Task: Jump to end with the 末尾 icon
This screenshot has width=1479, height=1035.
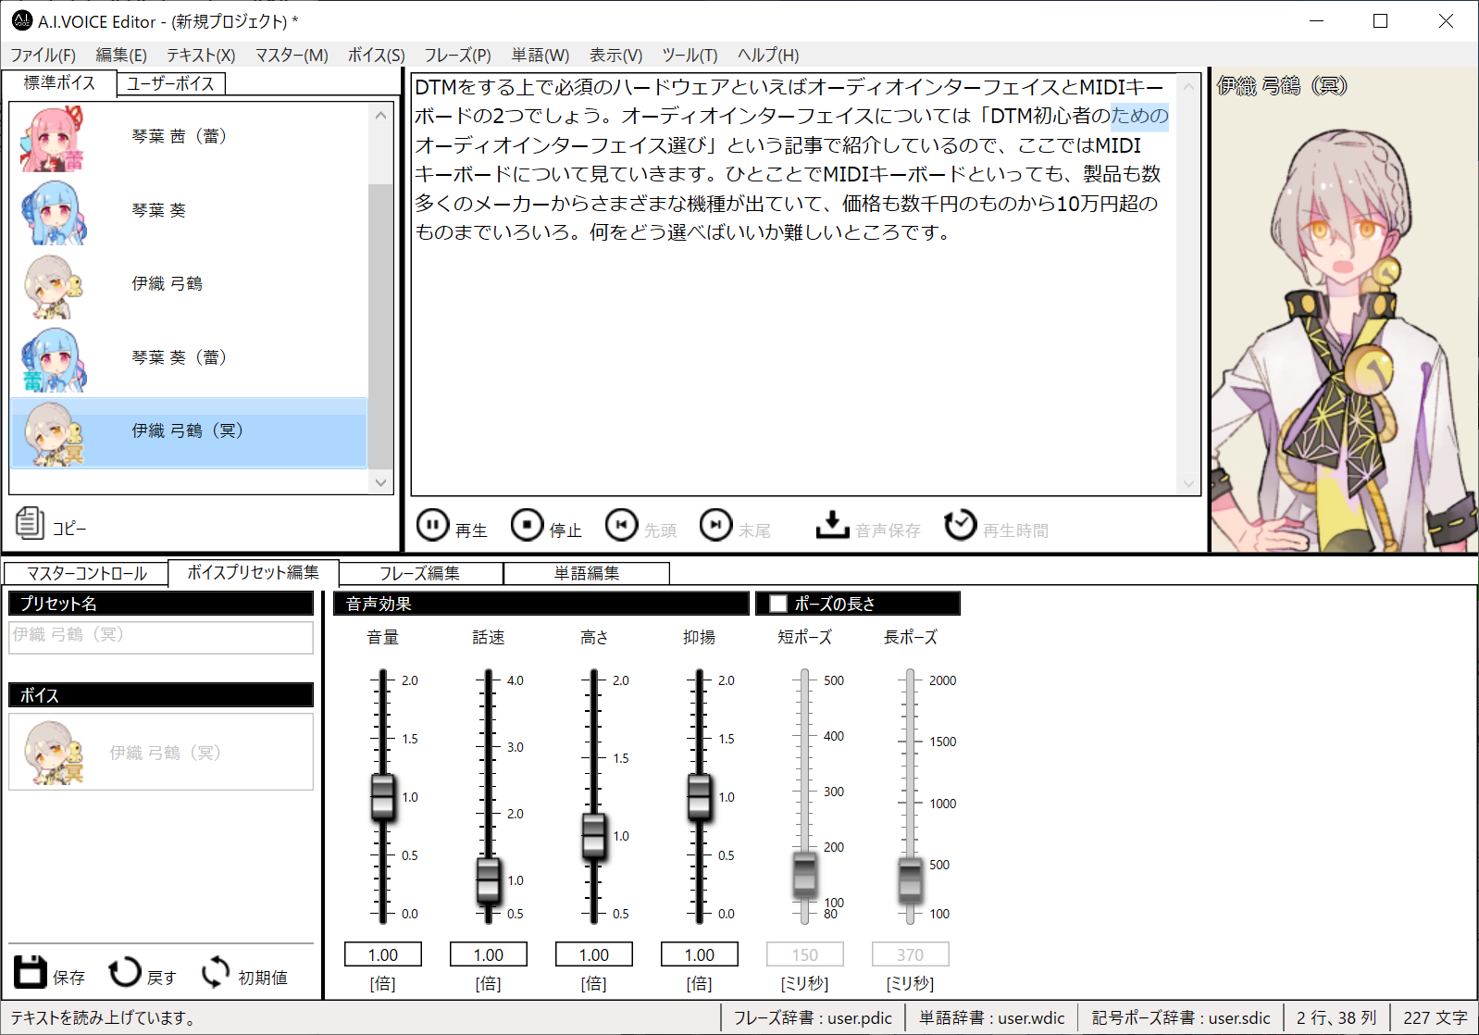Action: (x=715, y=525)
